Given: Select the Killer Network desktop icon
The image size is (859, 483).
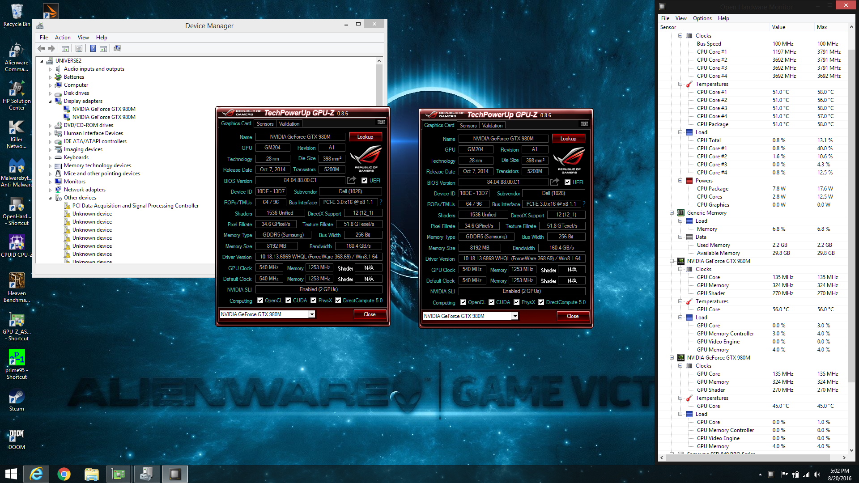Looking at the screenshot, I should click(17, 134).
